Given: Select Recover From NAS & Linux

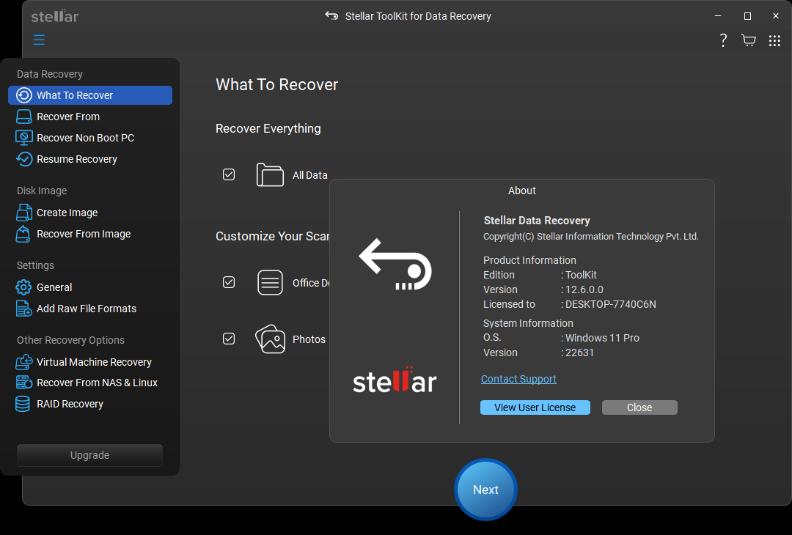Looking at the screenshot, I should click(97, 383).
